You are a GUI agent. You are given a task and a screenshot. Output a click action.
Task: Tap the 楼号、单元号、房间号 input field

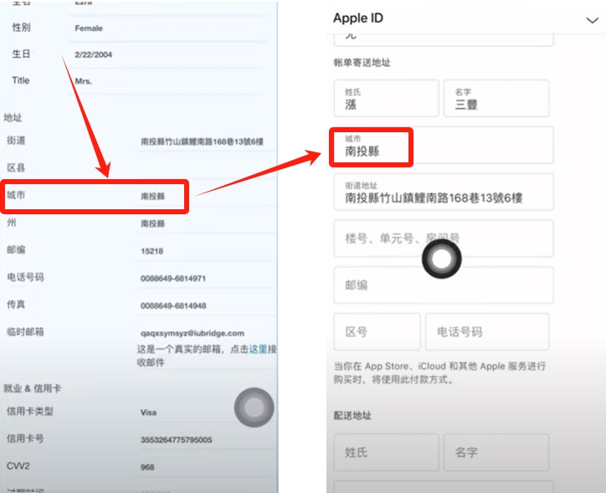[443, 239]
